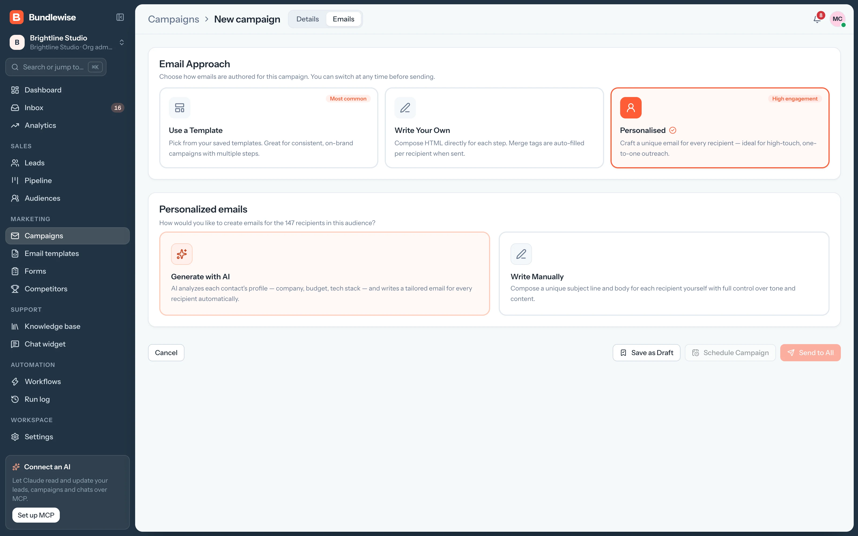Screen dimensions: 858x536
Task: Click the Set up MCP button
Action: click(x=36, y=515)
